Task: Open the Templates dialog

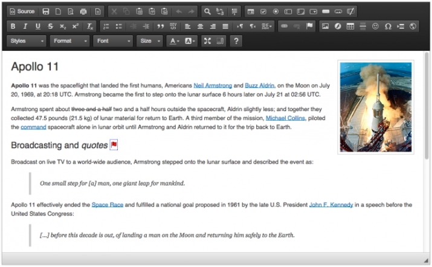Action: tap(98, 11)
